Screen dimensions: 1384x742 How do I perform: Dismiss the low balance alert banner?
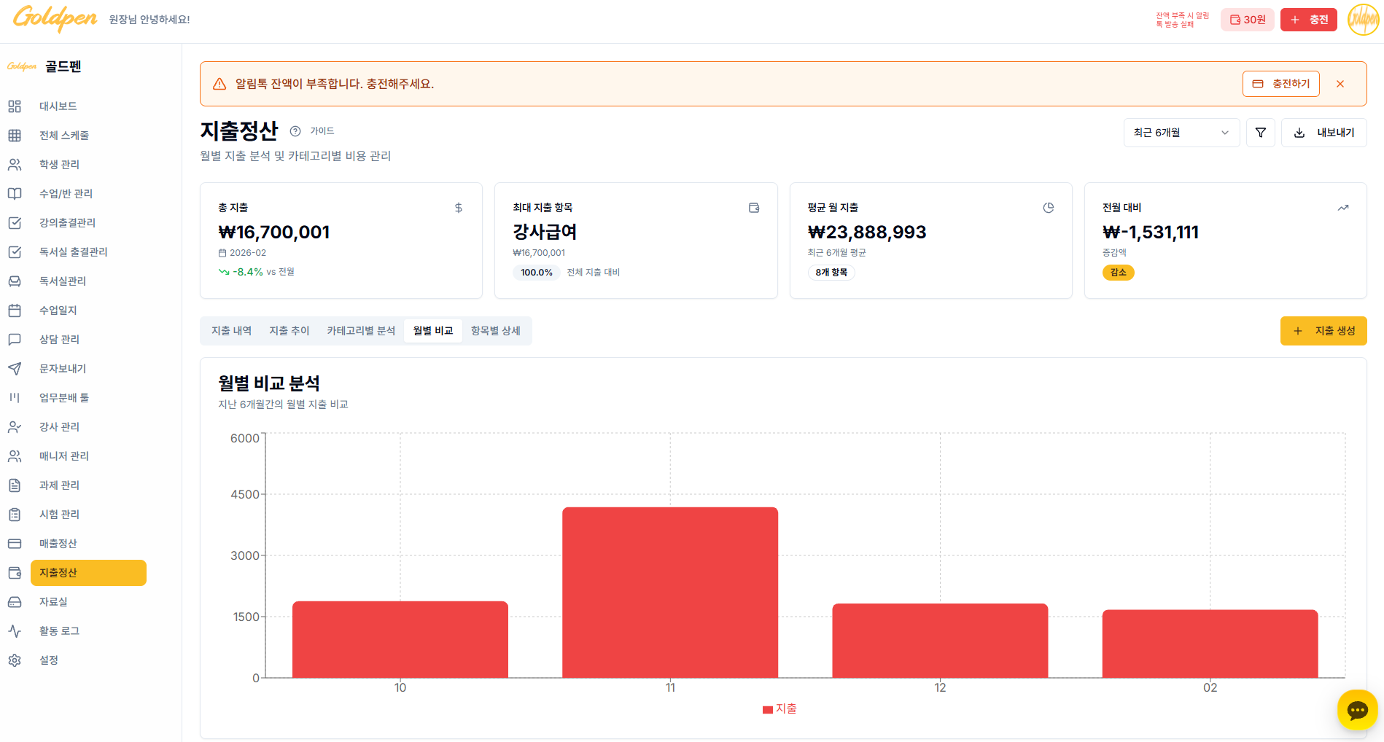pos(1340,84)
